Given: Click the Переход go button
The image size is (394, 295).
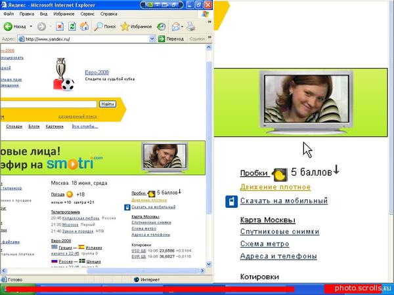Looking at the screenshot, I should (171, 39).
